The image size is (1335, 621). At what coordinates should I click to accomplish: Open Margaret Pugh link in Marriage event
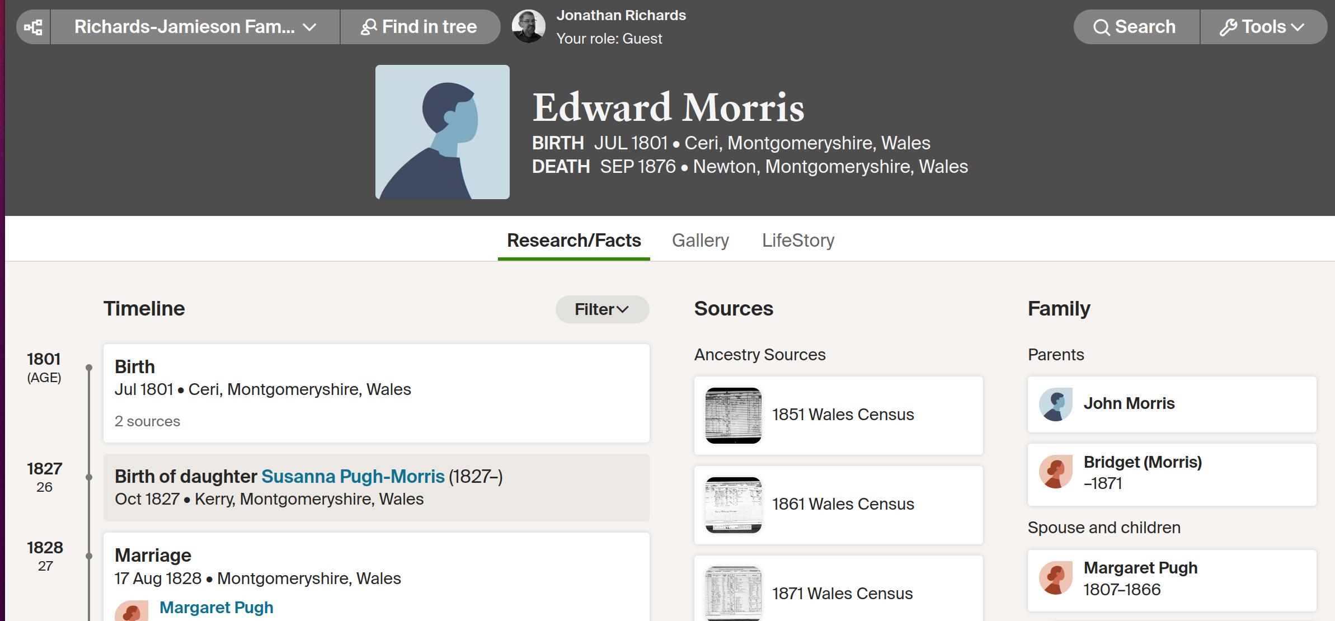[x=217, y=608]
